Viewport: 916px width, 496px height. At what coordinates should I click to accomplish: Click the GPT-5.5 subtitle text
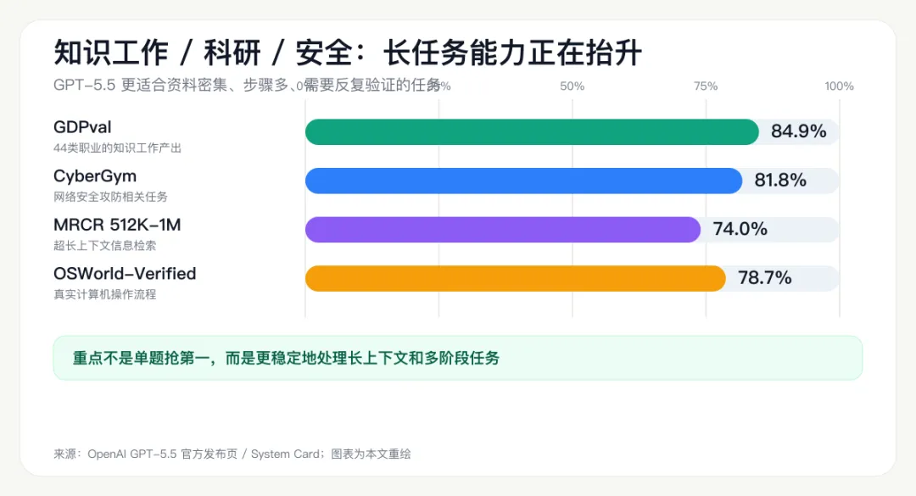tap(246, 85)
